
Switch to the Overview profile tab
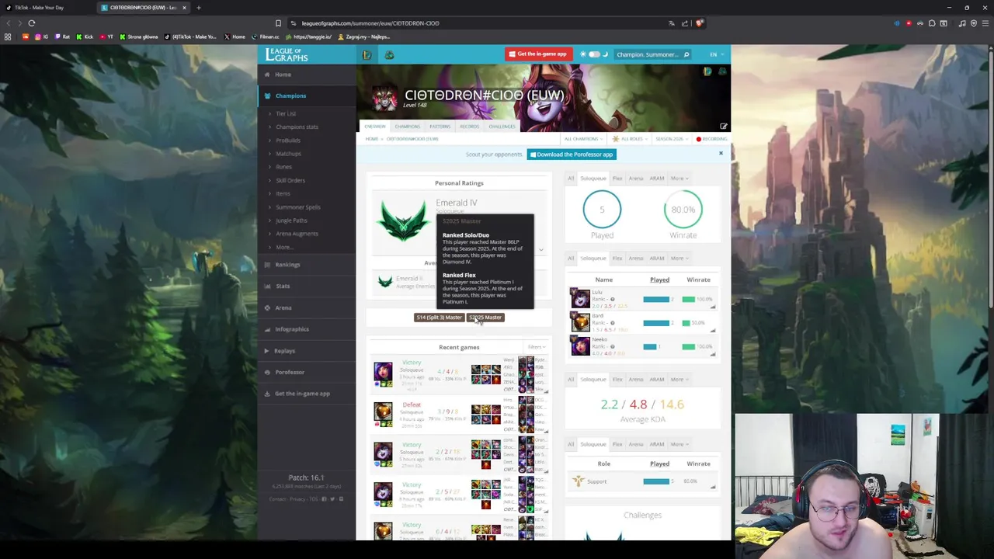(375, 127)
